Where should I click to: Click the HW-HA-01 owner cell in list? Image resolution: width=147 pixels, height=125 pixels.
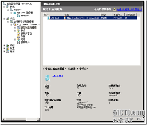pyautogui.click(x=118, y=18)
